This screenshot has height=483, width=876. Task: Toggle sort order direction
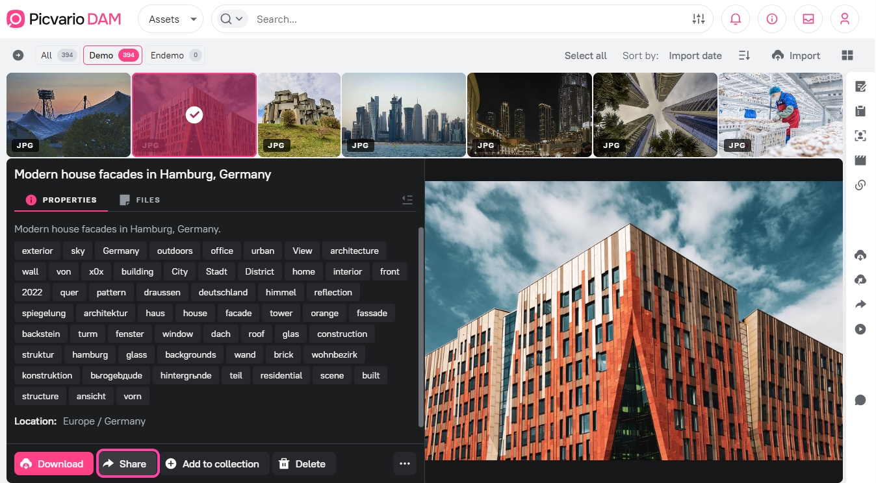pos(745,56)
